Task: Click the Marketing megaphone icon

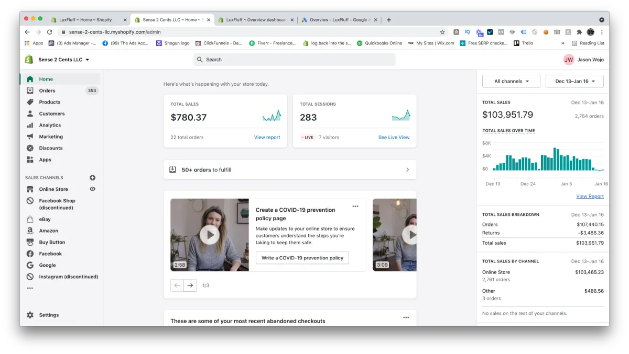Action: 30,136
